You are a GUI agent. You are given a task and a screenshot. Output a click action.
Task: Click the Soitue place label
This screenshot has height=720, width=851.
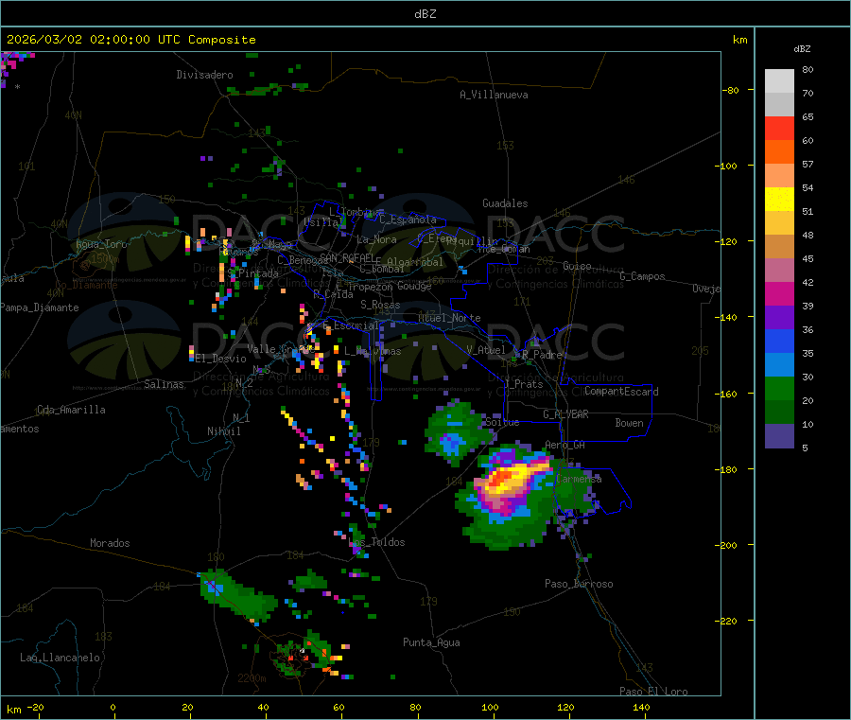(502, 422)
